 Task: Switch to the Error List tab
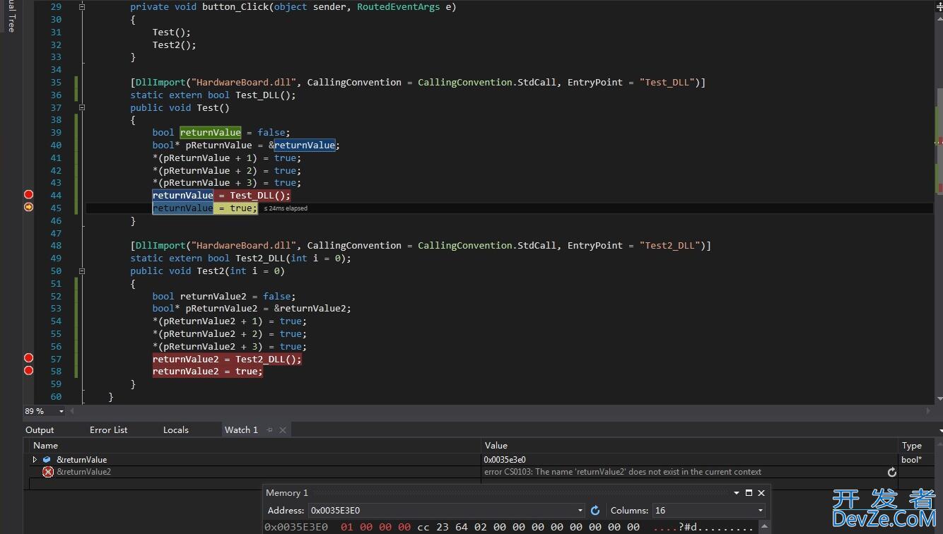click(109, 429)
